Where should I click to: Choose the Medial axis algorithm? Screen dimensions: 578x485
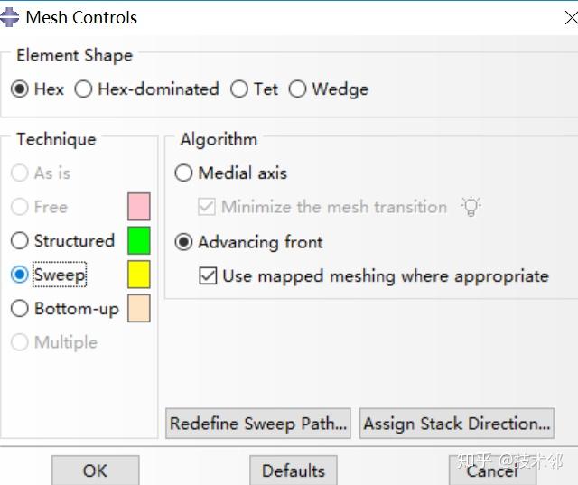[x=184, y=173]
